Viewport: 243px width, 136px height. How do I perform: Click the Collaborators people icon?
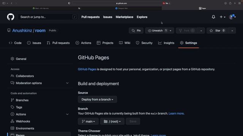(13, 76)
